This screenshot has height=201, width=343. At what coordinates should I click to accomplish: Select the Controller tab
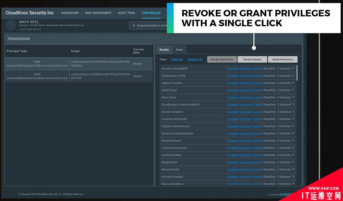tap(151, 13)
